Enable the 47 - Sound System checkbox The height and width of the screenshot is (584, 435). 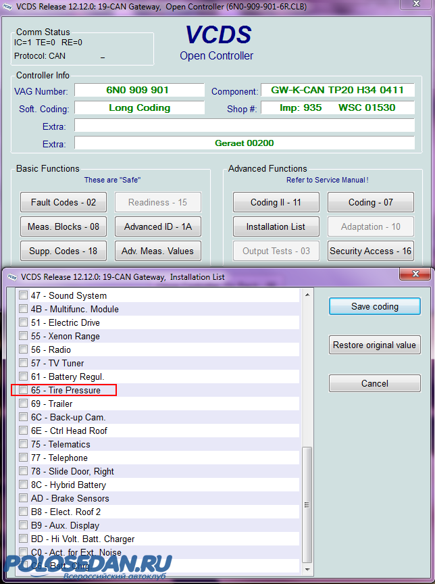tap(24, 295)
